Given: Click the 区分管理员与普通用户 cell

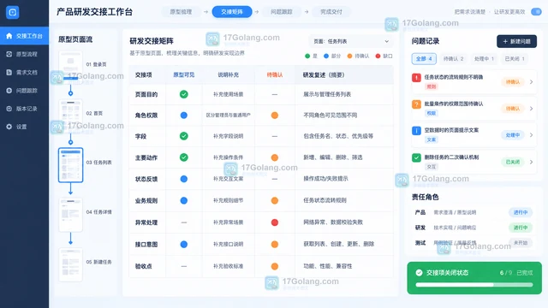Looking at the screenshot, I should [x=229, y=115].
